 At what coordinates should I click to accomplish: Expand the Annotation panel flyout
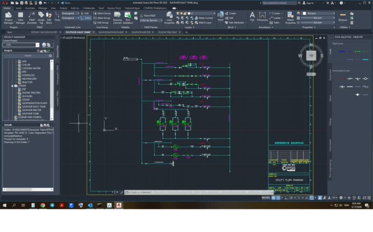pyautogui.click(x=266, y=27)
